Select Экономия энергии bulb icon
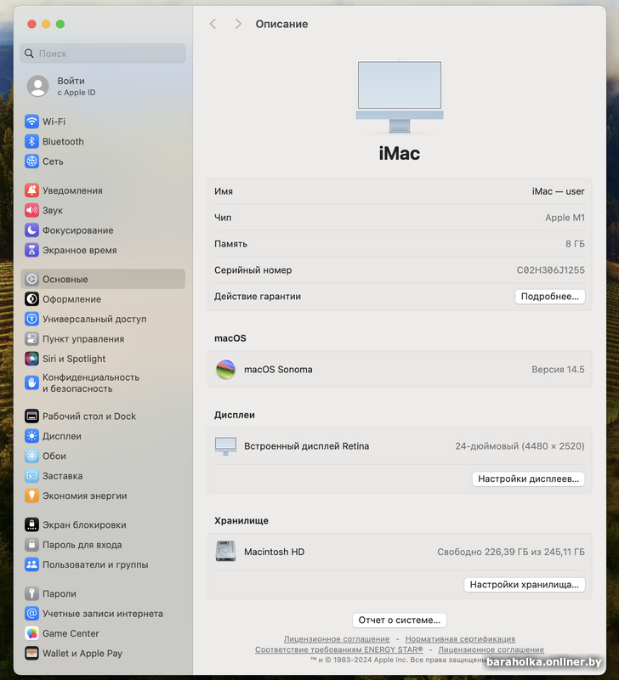 click(31, 496)
